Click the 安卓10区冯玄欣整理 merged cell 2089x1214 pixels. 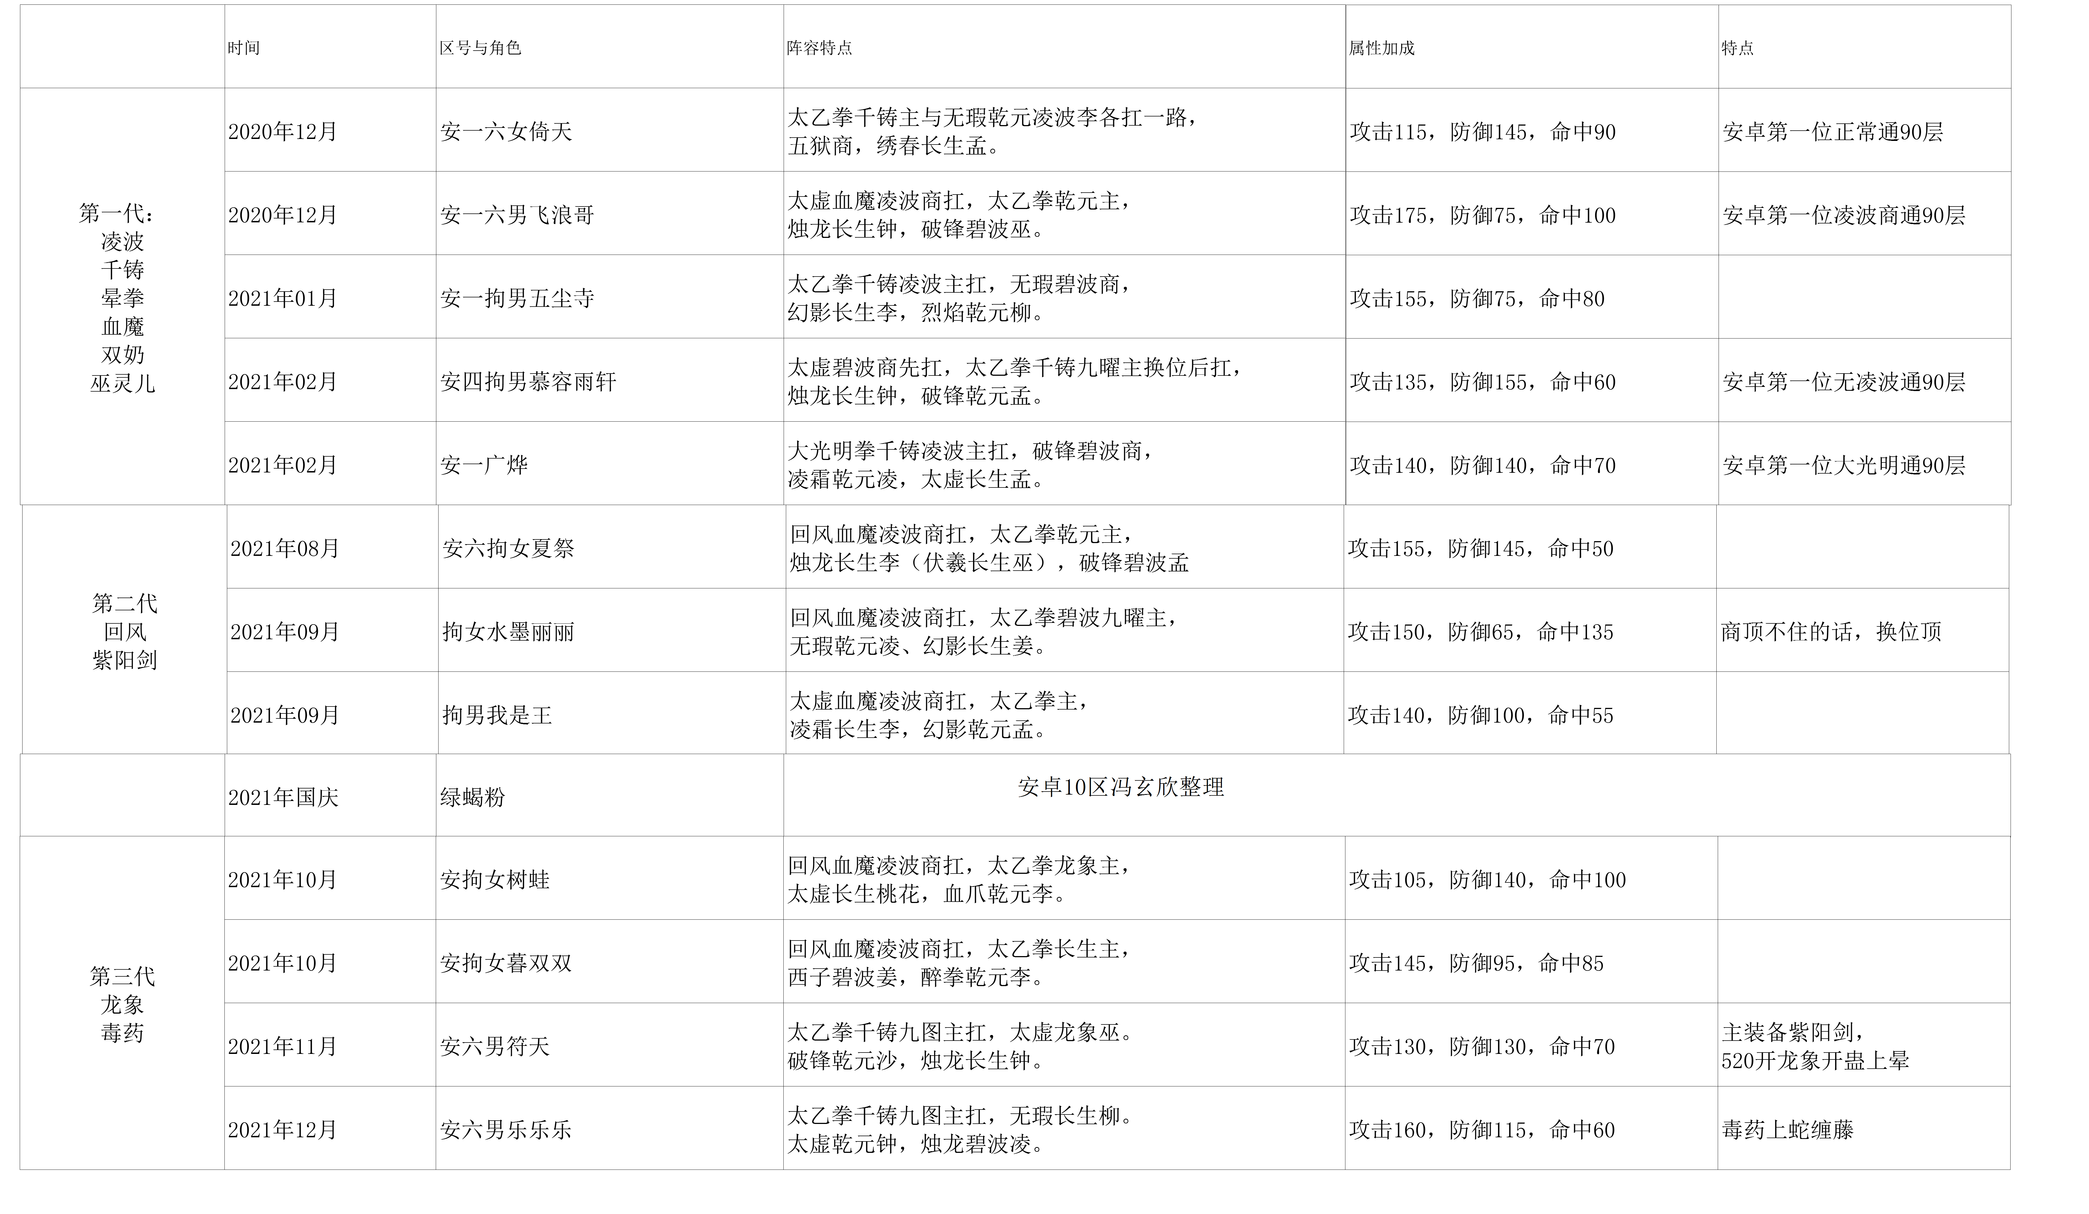pyautogui.click(x=1397, y=795)
